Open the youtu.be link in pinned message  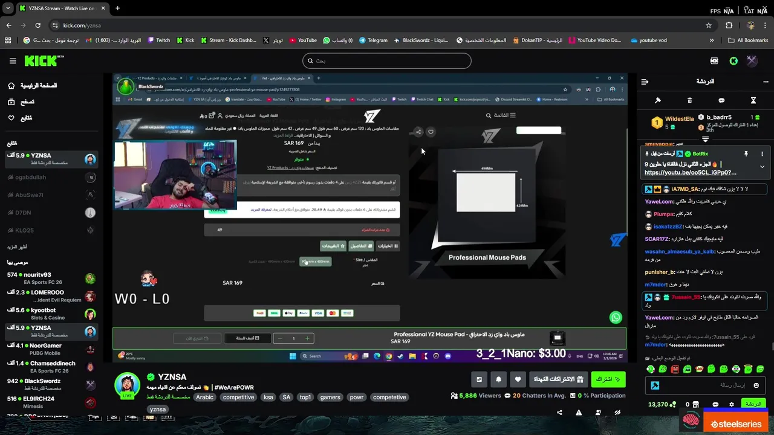[690, 172]
